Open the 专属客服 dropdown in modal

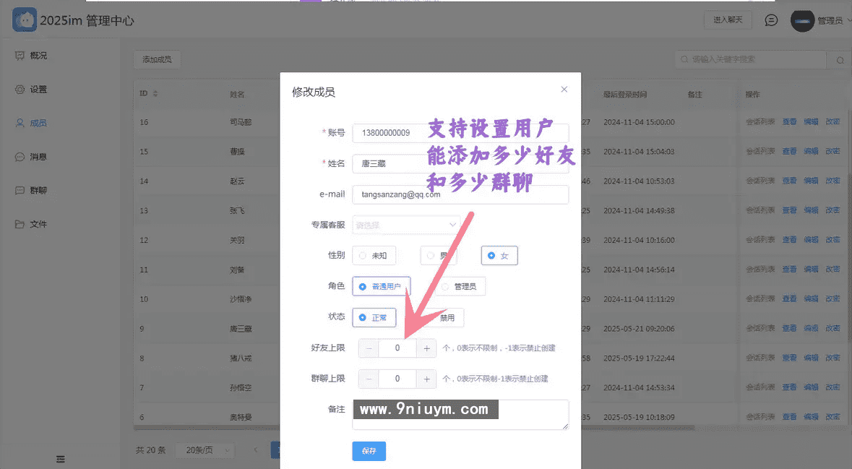click(406, 225)
